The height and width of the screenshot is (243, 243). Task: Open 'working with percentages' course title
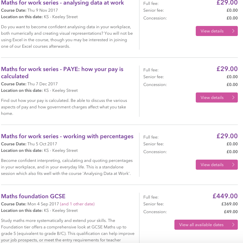pos(67,136)
